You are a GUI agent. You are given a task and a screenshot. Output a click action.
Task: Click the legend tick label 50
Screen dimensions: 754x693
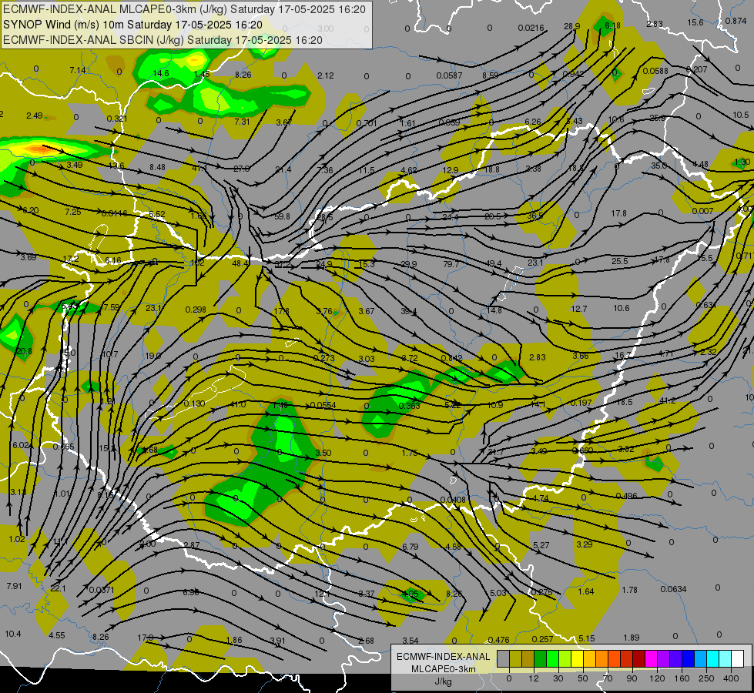point(583,678)
